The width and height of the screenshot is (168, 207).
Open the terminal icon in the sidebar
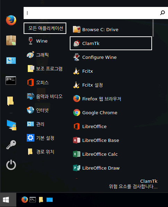pyautogui.click(x=11, y=80)
